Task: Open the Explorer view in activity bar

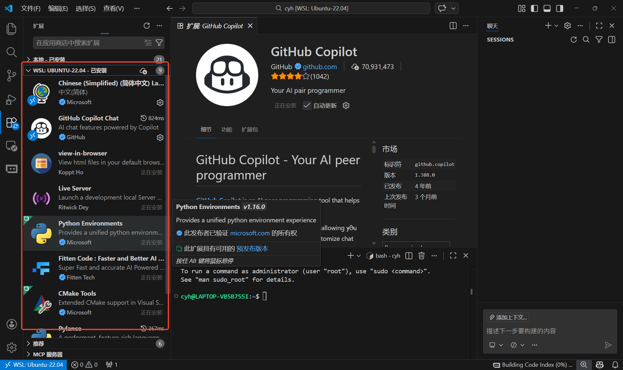Action: 12,29
